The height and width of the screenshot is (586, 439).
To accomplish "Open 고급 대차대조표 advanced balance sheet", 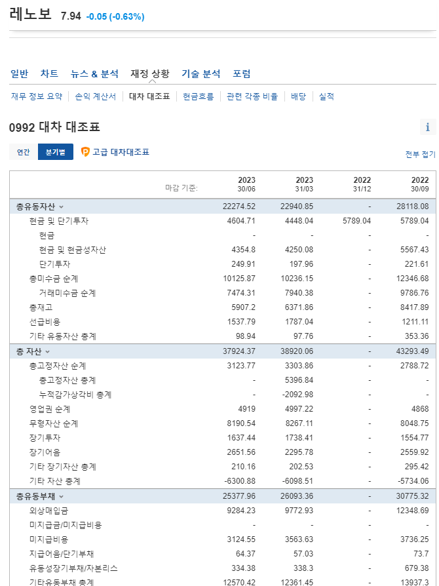I will coord(121,151).
